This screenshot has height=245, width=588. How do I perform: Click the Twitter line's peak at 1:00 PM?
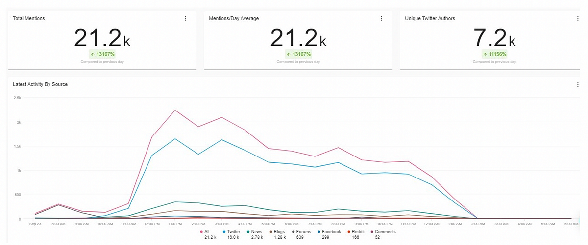pos(175,139)
